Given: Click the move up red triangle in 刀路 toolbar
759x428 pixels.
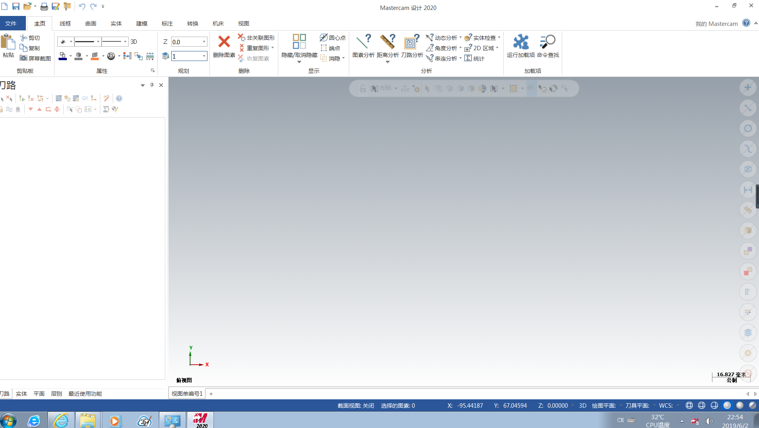Looking at the screenshot, I should pyautogui.click(x=39, y=109).
